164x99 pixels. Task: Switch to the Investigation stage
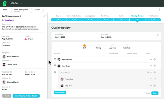click(90, 16)
